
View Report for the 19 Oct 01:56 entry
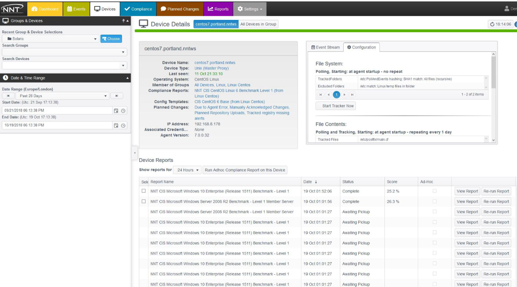[467, 202]
